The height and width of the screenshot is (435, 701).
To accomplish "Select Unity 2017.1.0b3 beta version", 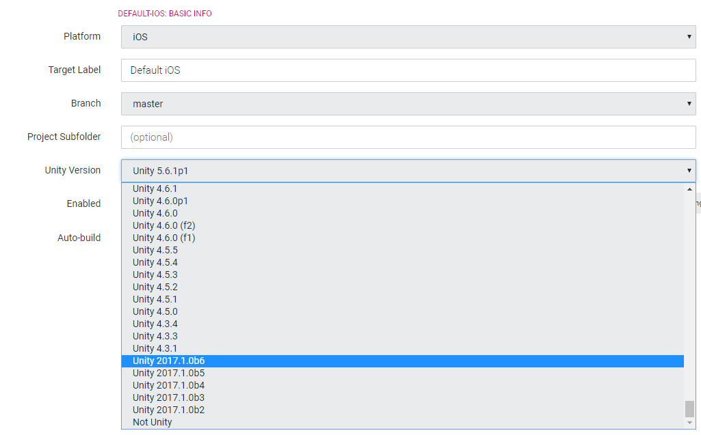I will click(402, 397).
